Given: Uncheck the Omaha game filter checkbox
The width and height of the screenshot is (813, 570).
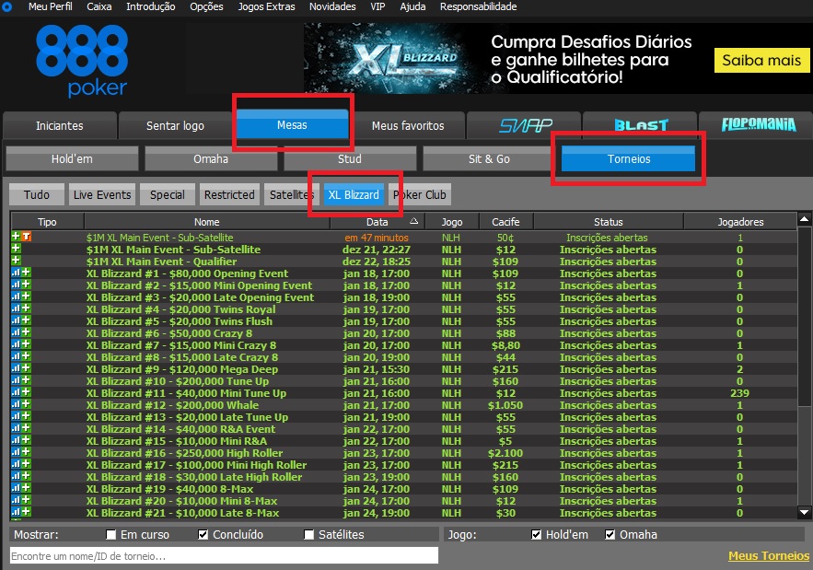Looking at the screenshot, I should [610, 534].
